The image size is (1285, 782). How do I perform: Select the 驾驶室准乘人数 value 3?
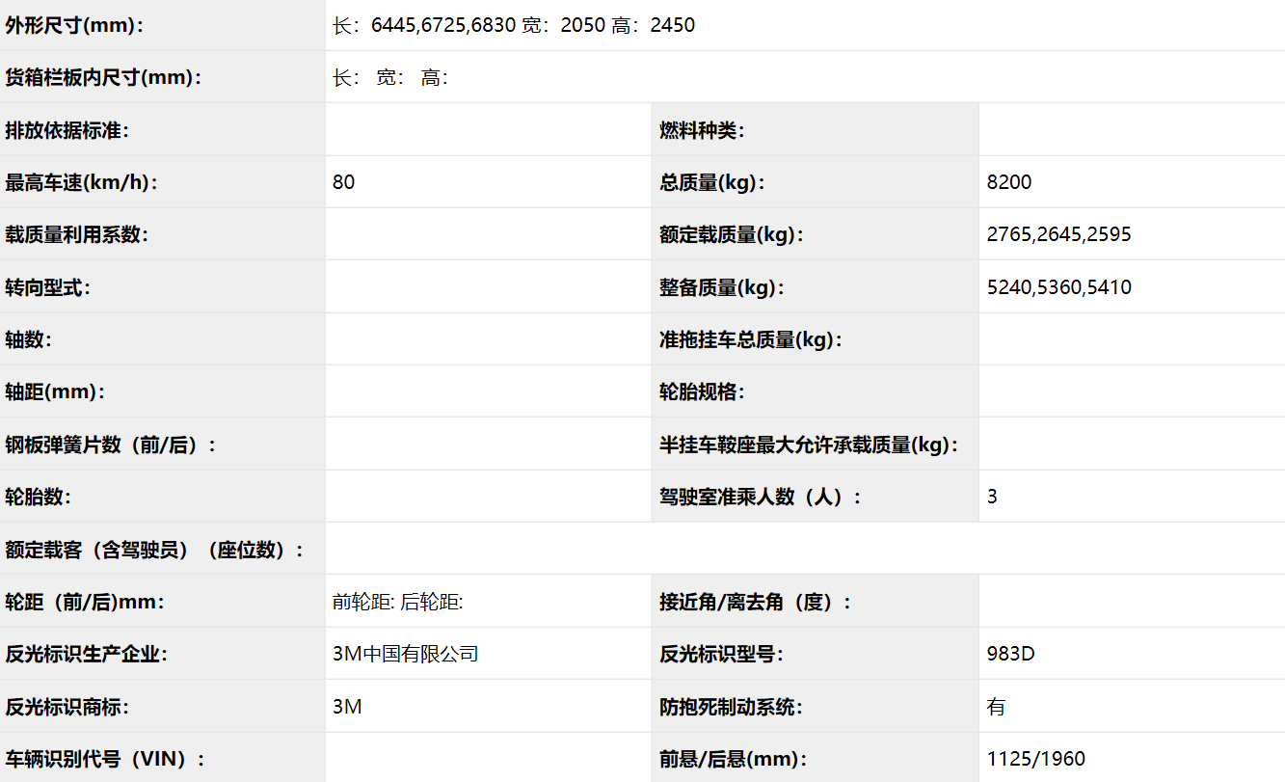(993, 497)
